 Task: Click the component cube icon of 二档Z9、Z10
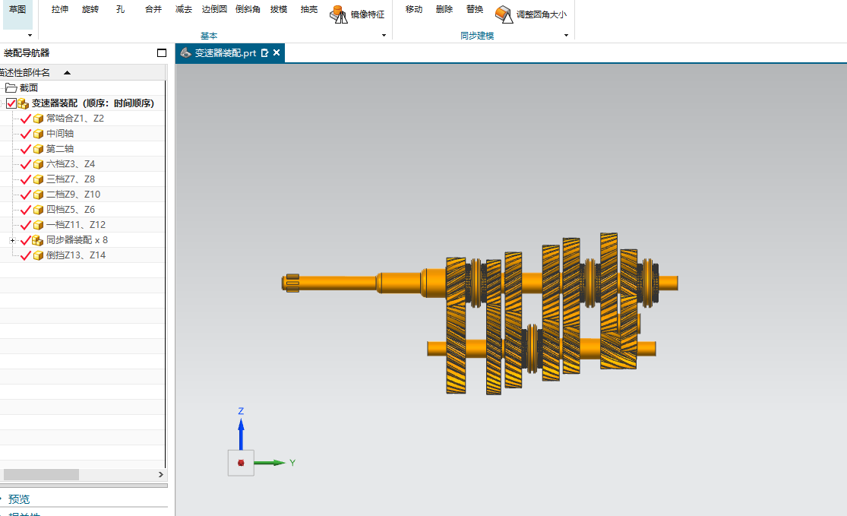(38, 195)
